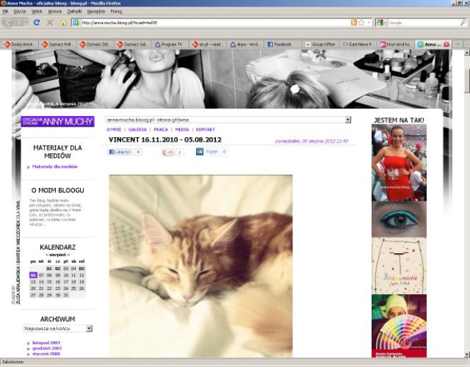Switch to the se.pl tab
Viewport: 470px width, 367px height.
pos(208,45)
